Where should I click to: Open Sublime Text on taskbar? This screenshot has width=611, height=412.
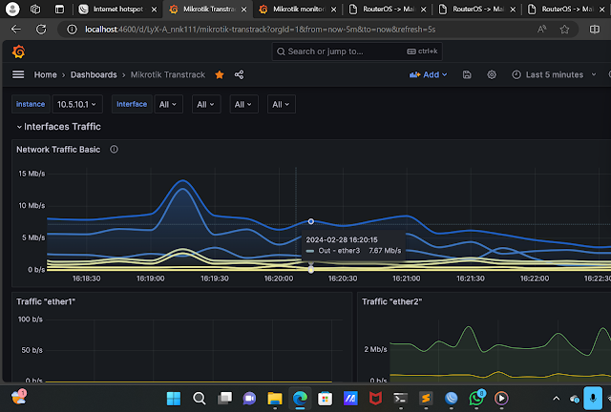point(426,398)
